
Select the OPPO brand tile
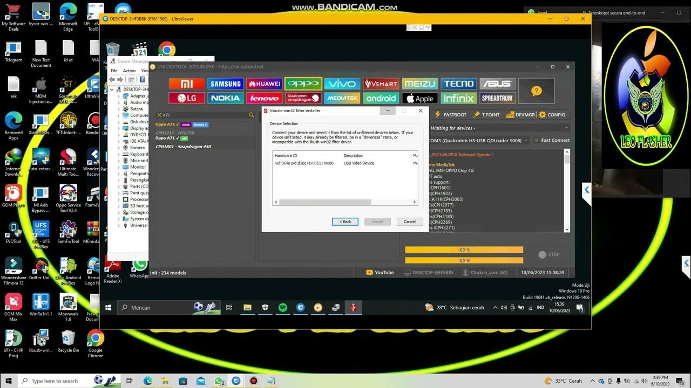(303, 84)
